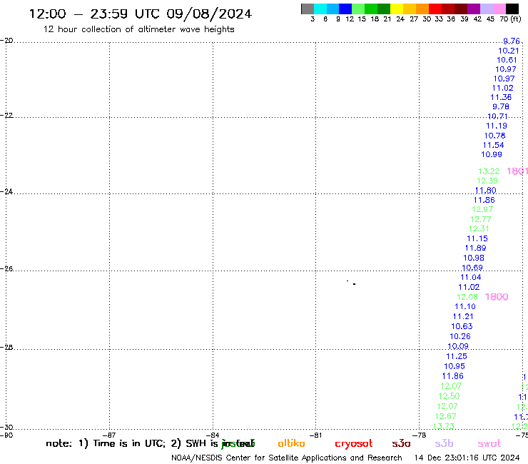Click the cyan legend color swatch

tap(320, 9)
